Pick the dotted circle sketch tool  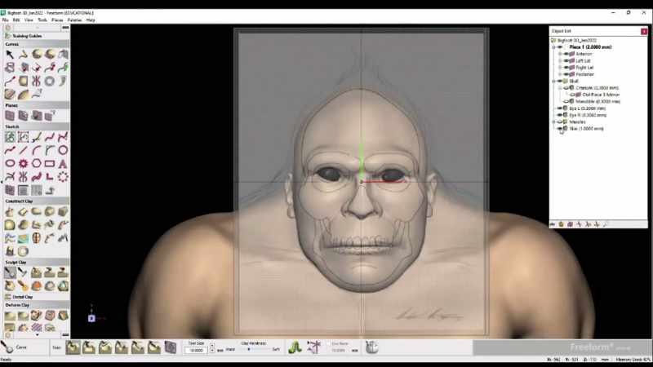pos(63,177)
